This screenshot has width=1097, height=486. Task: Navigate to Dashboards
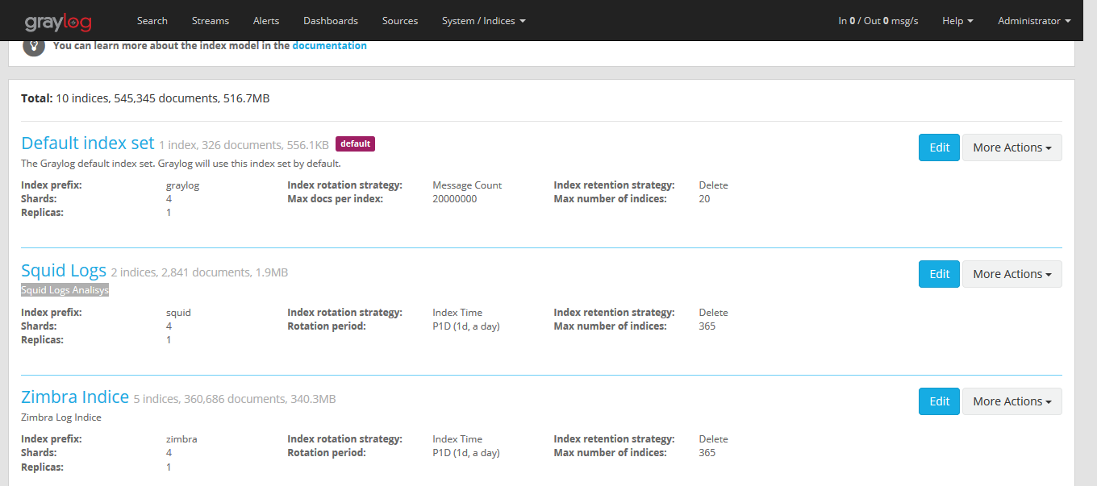click(x=331, y=21)
